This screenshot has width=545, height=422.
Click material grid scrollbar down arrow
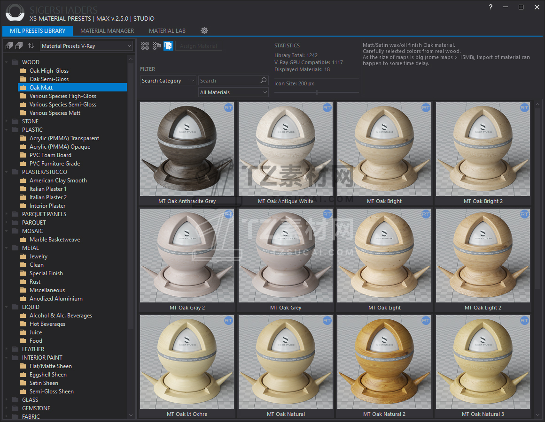tap(537, 414)
